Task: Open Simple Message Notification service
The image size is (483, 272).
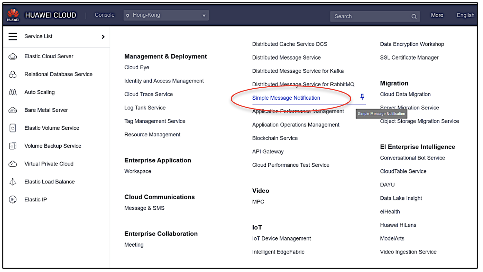Action: pyautogui.click(x=286, y=98)
